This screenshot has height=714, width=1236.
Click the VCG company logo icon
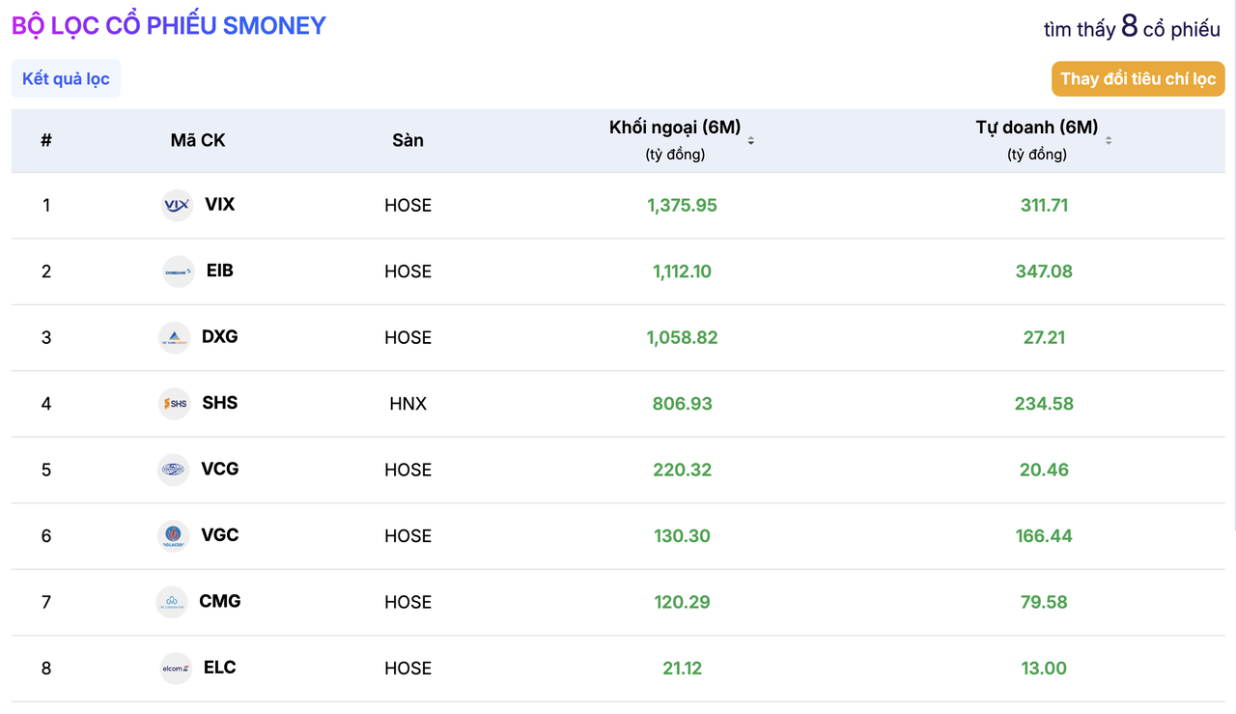pos(174,470)
